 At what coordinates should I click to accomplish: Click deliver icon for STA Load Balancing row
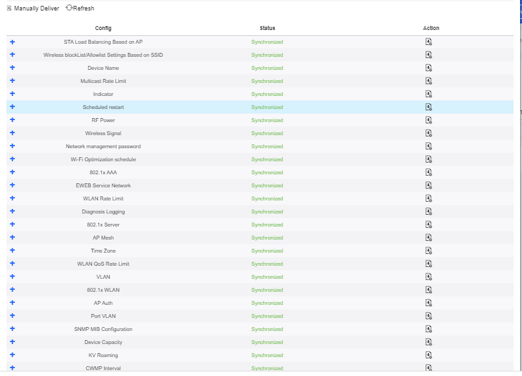point(429,42)
